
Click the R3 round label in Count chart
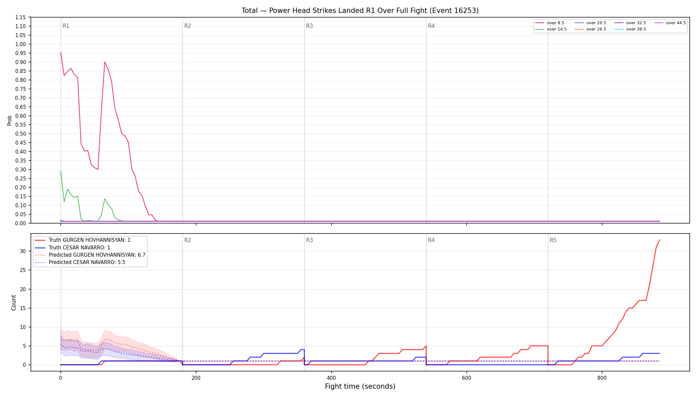click(309, 240)
